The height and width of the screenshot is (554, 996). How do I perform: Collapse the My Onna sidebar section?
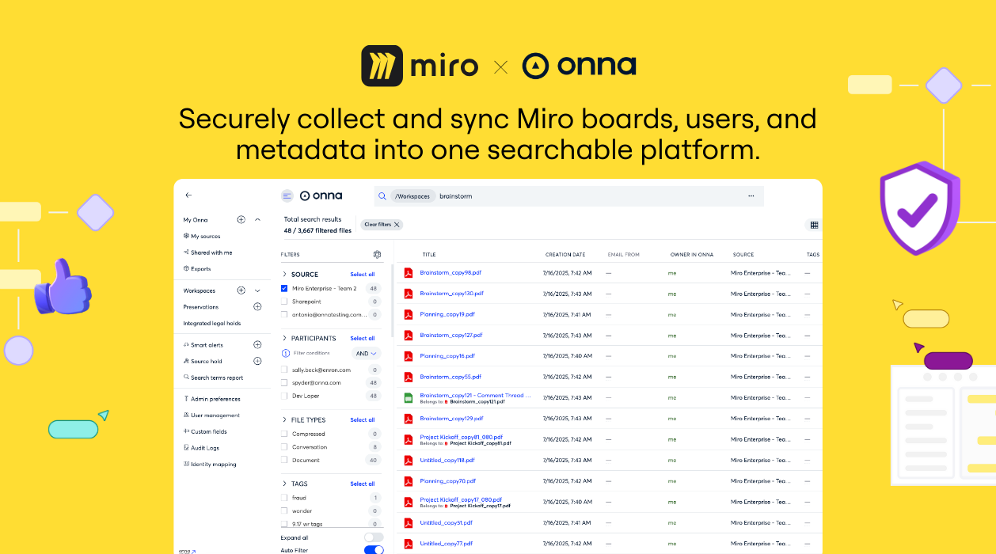click(x=257, y=220)
